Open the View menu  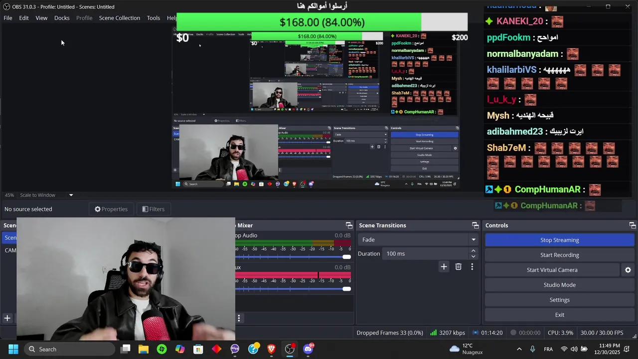point(41,18)
